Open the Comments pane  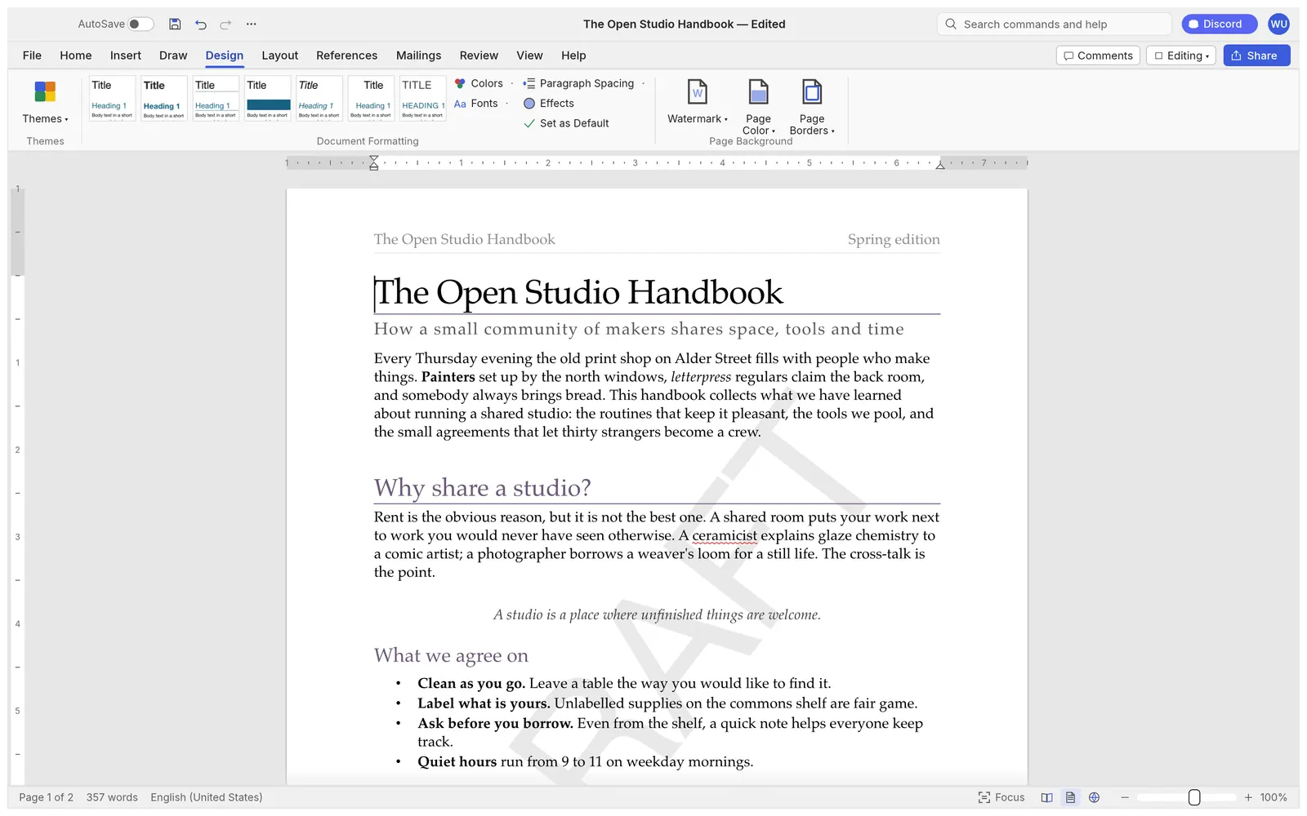(1098, 55)
